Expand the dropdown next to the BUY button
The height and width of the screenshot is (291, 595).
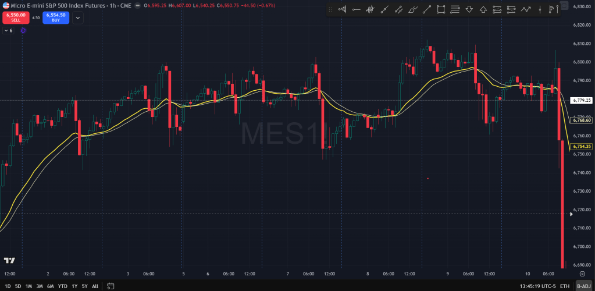[x=77, y=17]
